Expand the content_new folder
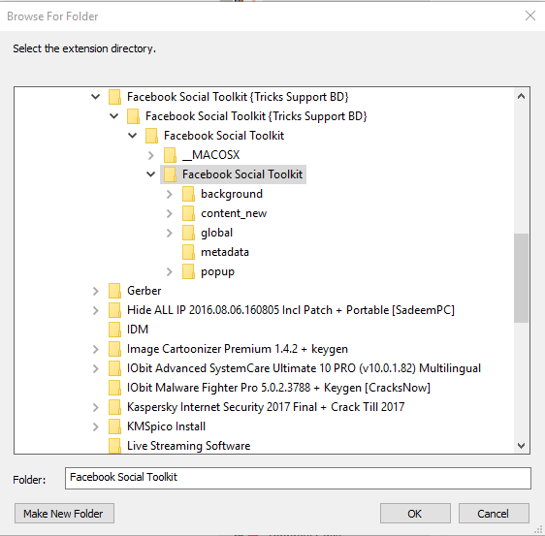The width and height of the screenshot is (545, 536). point(170,213)
